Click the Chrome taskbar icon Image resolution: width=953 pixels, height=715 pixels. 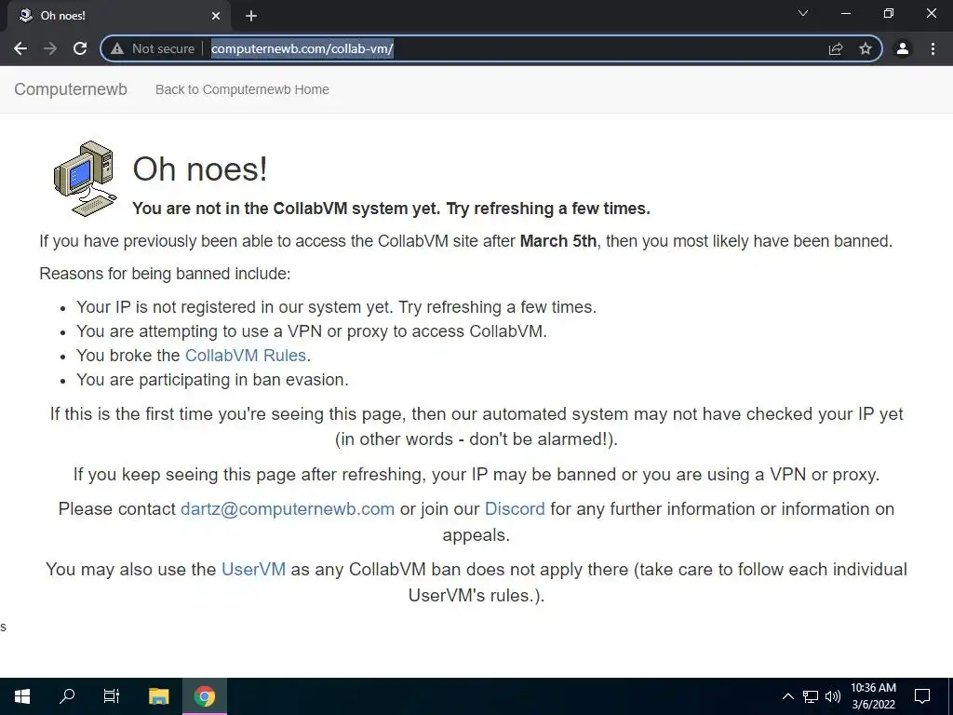[205, 696]
